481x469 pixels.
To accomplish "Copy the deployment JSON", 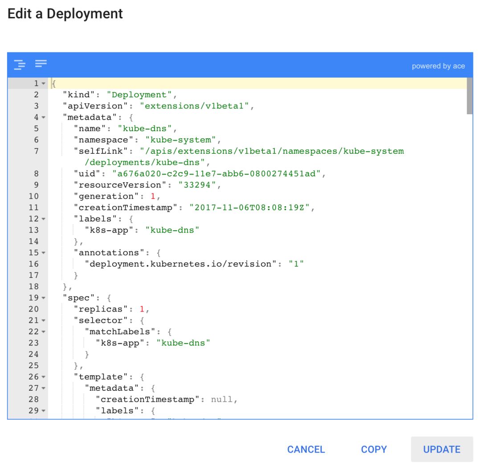I will (374, 449).
